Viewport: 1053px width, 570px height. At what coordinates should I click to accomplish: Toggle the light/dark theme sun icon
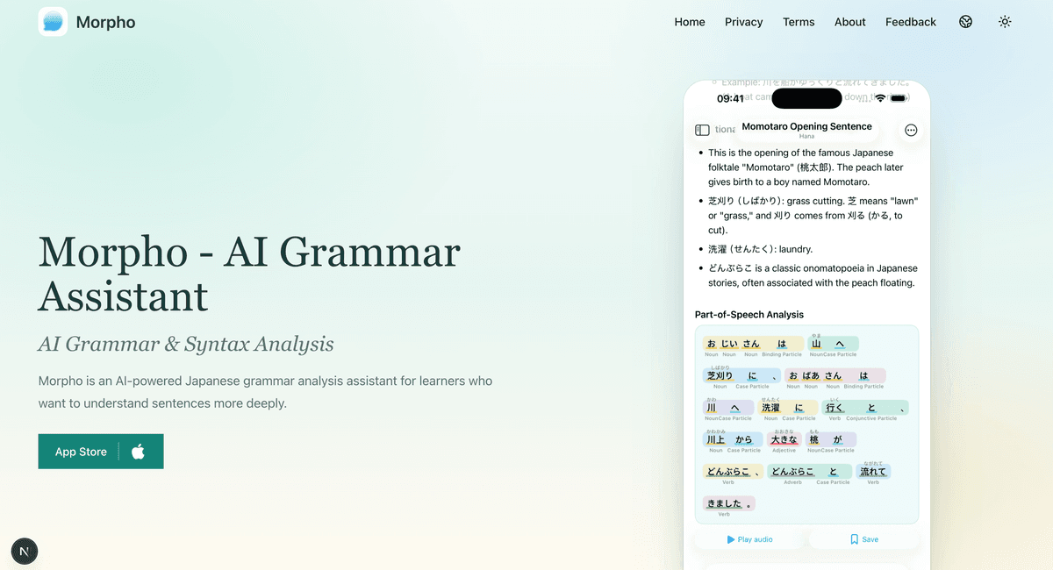(x=1005, y=22)
